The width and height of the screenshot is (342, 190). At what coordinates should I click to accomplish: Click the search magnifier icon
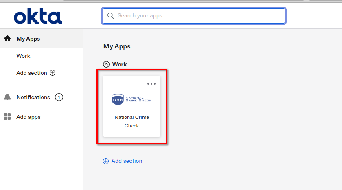[x=111, y=16]
